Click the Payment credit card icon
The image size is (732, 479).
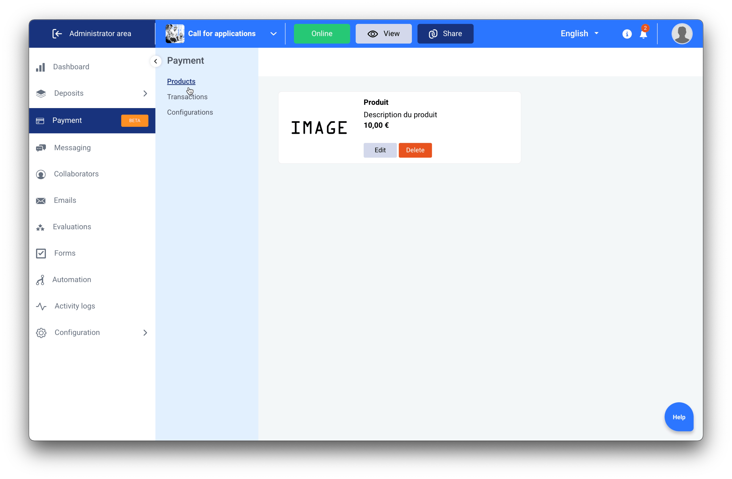(x=40, y=121)
